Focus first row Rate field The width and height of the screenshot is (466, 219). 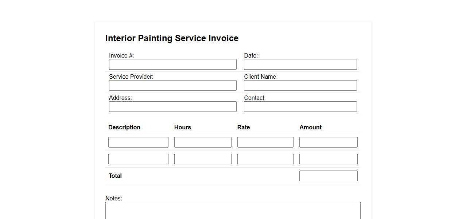(265, 142)
